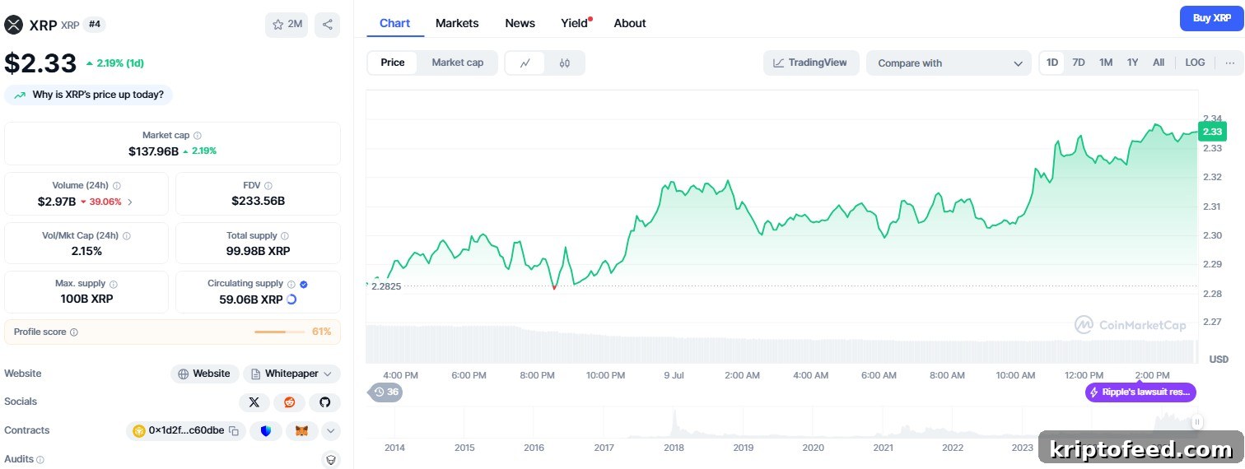Open chart more options ellipsis
The height and width of the screenshot is (469, 1245).
1229,63
